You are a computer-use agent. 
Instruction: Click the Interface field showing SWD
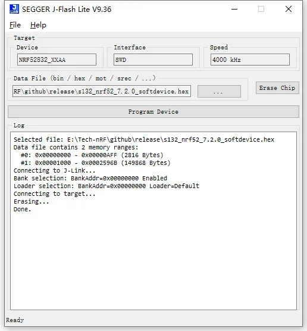point(153,60)
